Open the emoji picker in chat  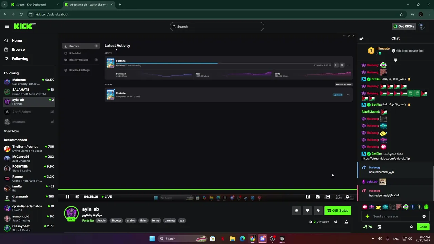[x=424, y=216]
